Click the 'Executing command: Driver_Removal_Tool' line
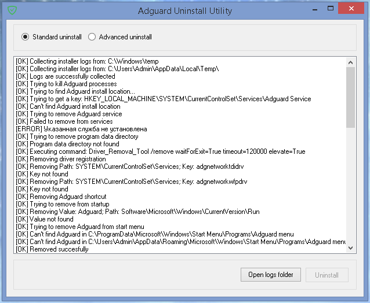This screenshot has height=303, width=370. click(x=161, y=151)
